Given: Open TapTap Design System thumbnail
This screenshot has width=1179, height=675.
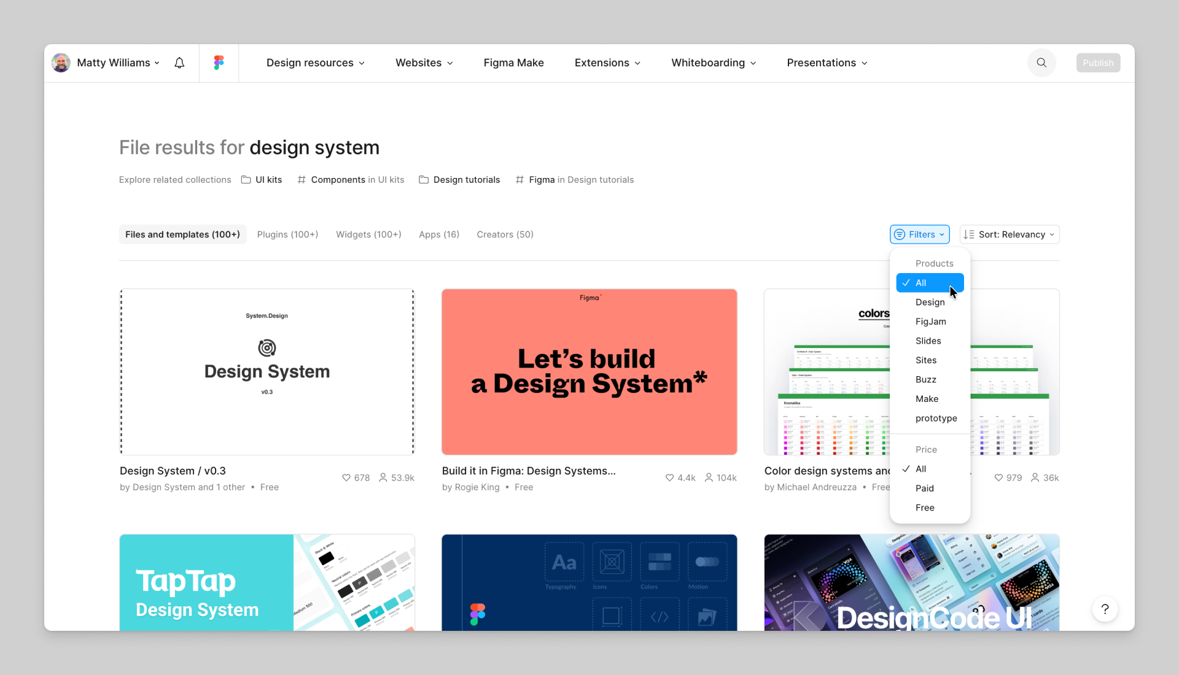Looking at the screenshot, I should coord(267,582).
